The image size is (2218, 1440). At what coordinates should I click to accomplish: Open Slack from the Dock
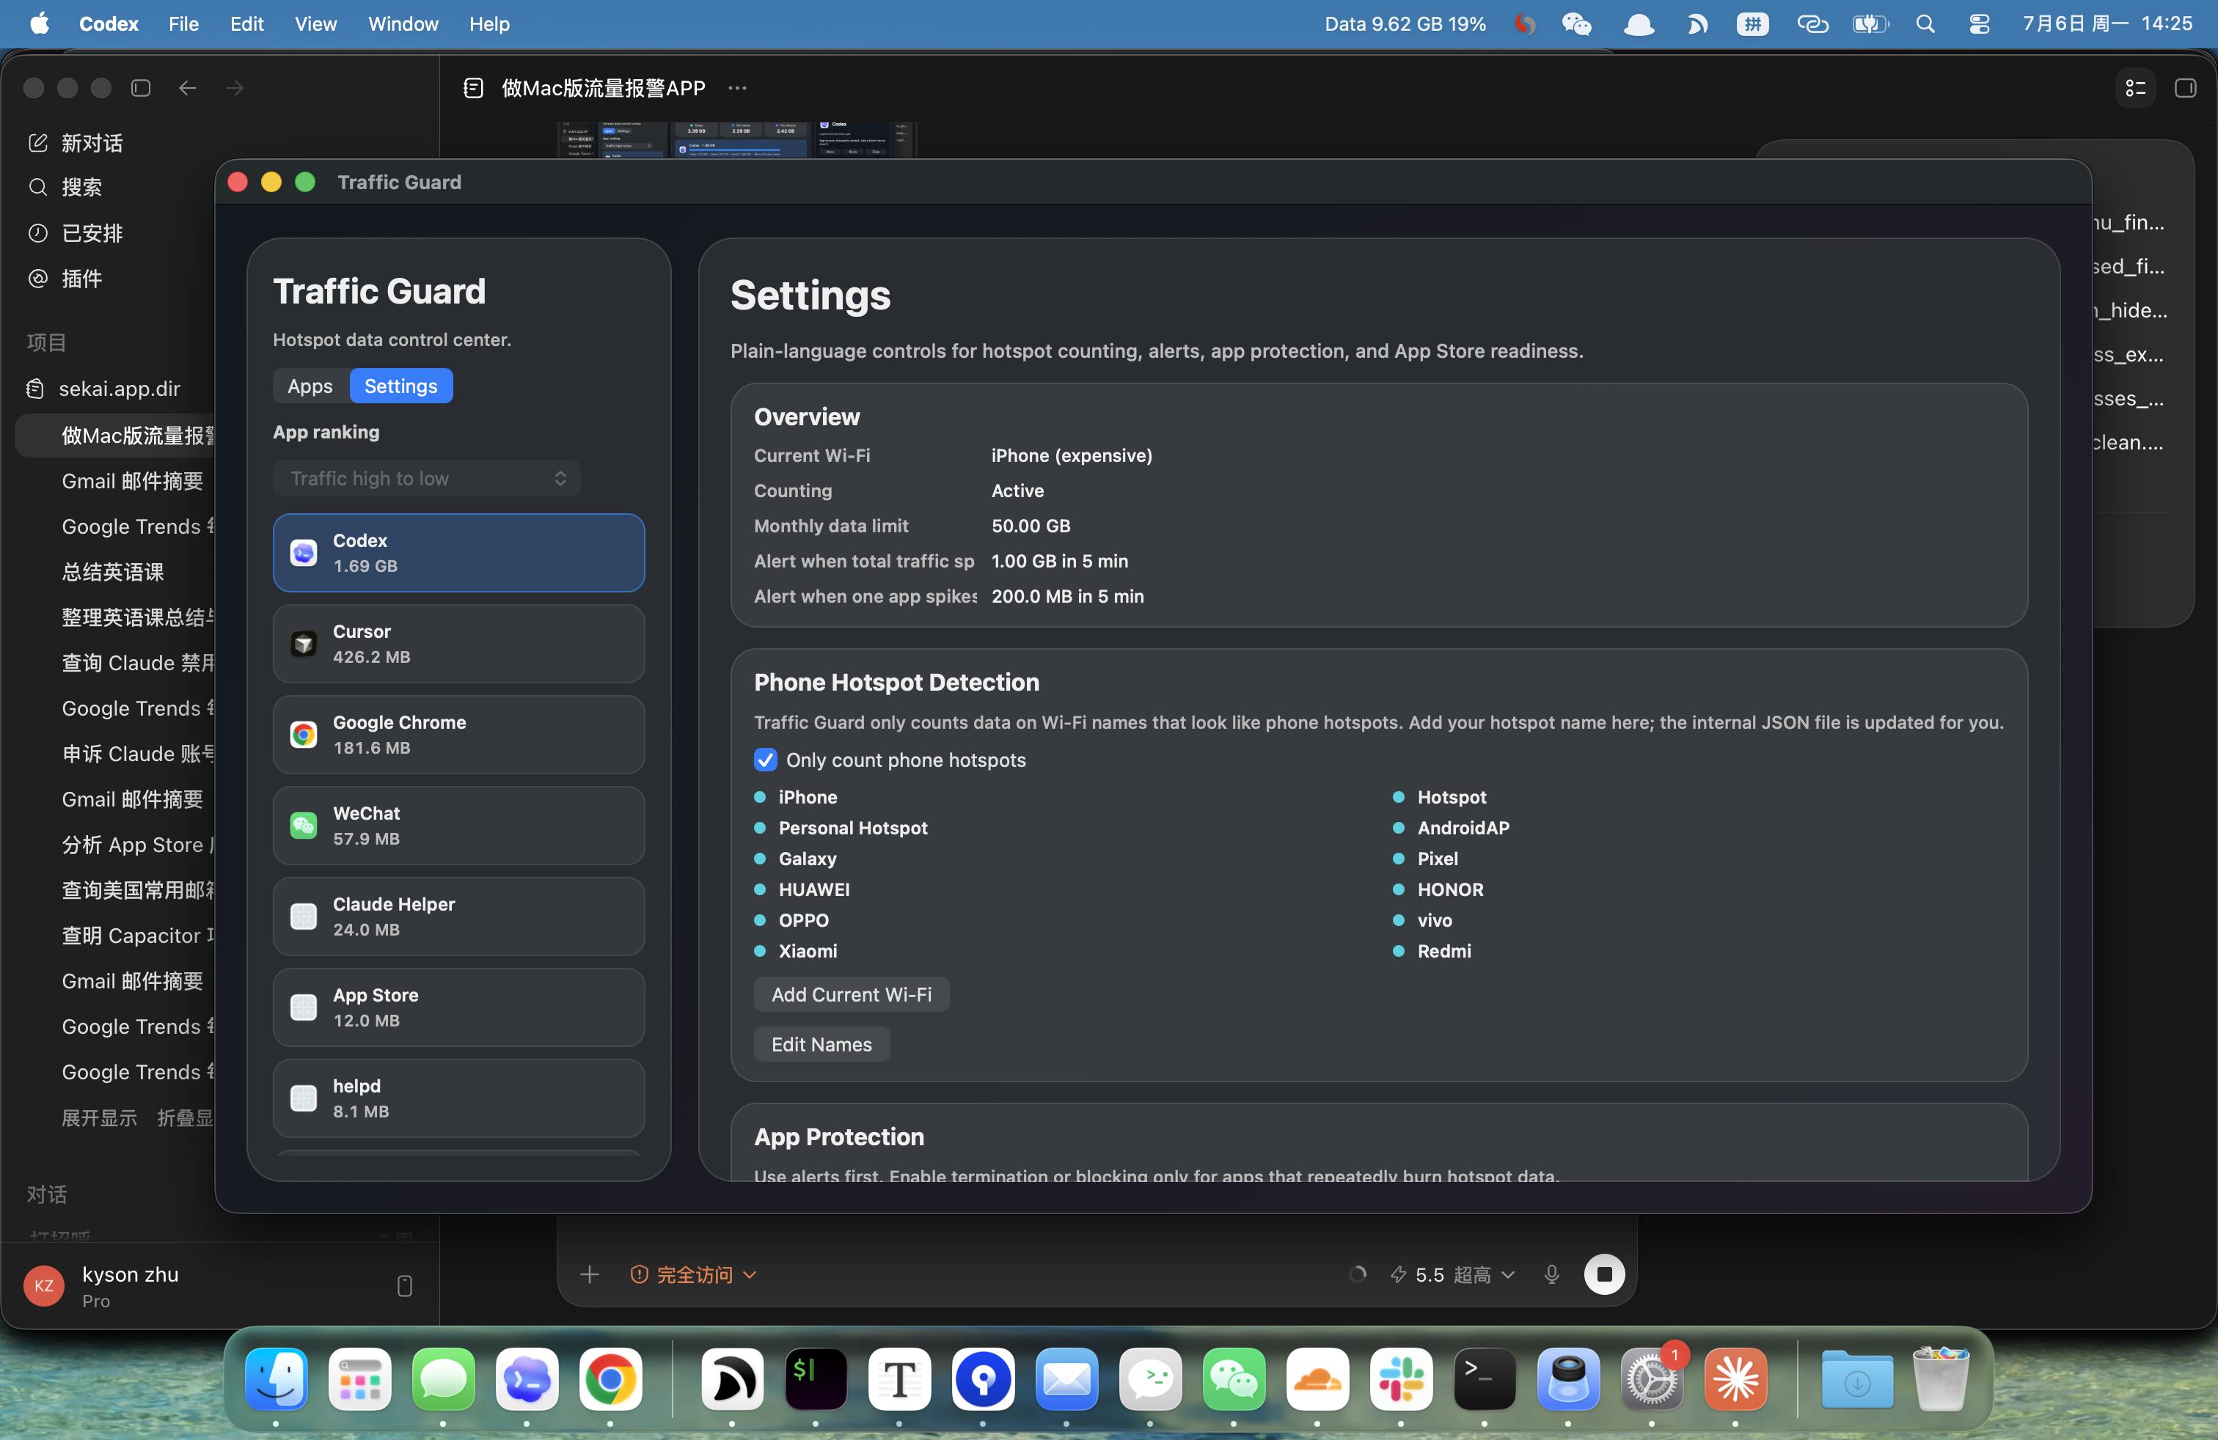[x=1401, y=1378]
